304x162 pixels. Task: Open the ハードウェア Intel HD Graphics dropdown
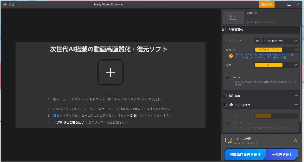pyautogui.click(x=276, y=41)
